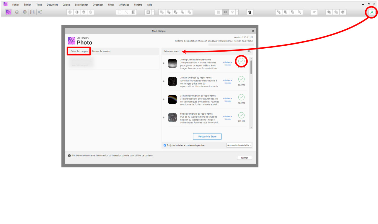Open the Calque menu
This screenshot has height=224, width=378.
[x=66, y=5]
